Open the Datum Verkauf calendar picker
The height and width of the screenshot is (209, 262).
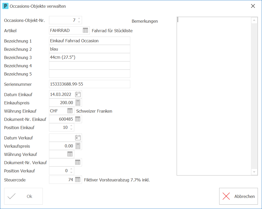click(x=78, y=138)
